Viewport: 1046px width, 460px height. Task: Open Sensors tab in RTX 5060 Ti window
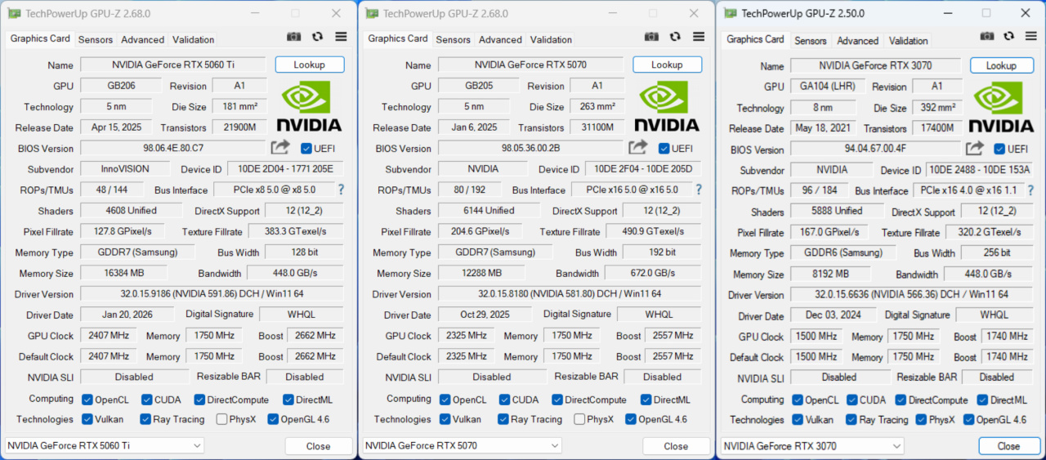click(x=96, y=39)
